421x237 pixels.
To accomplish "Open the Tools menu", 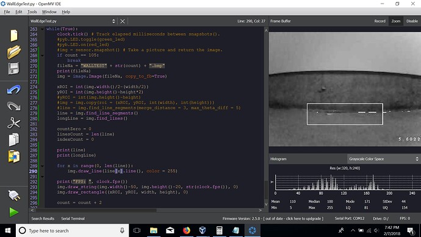I will (32, 12).
